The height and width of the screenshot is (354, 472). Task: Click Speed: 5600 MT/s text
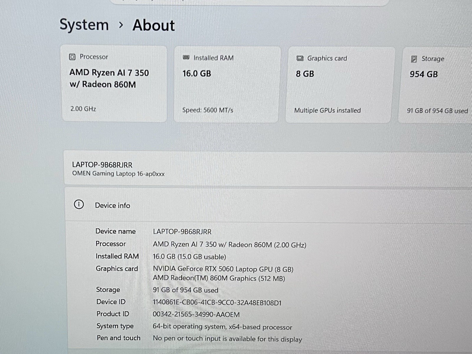208,110
